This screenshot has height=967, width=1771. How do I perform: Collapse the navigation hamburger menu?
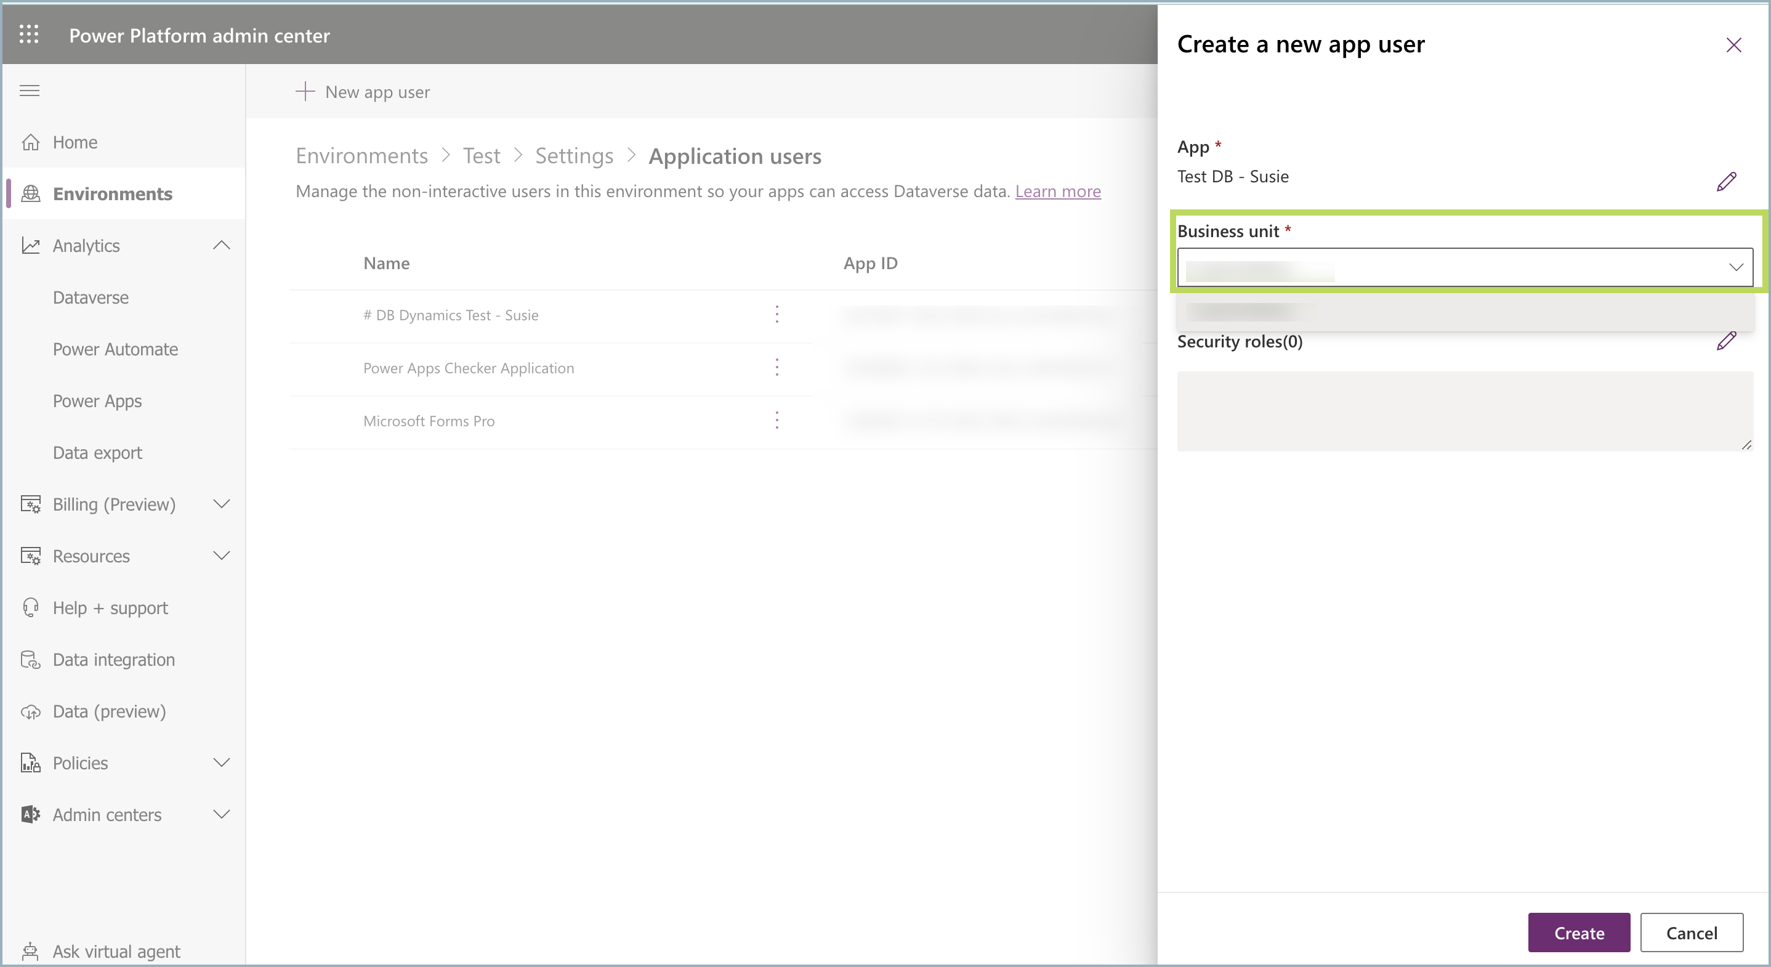30,91
